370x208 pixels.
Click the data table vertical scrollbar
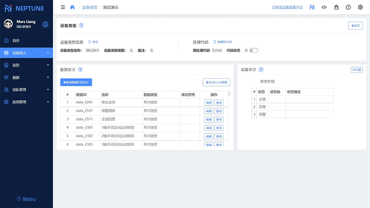coord(229,93)
